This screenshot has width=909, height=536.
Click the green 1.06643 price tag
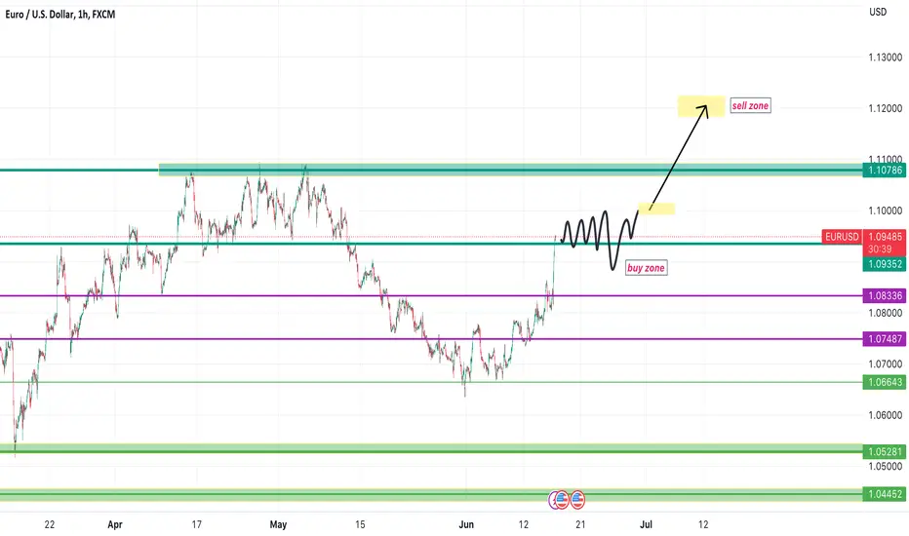tap(884, 382)
